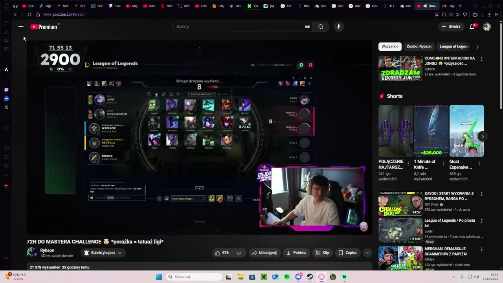Screen dimensions: 503x283
Task: Show next Shorts with arrow button
Action: coord(483,136)
